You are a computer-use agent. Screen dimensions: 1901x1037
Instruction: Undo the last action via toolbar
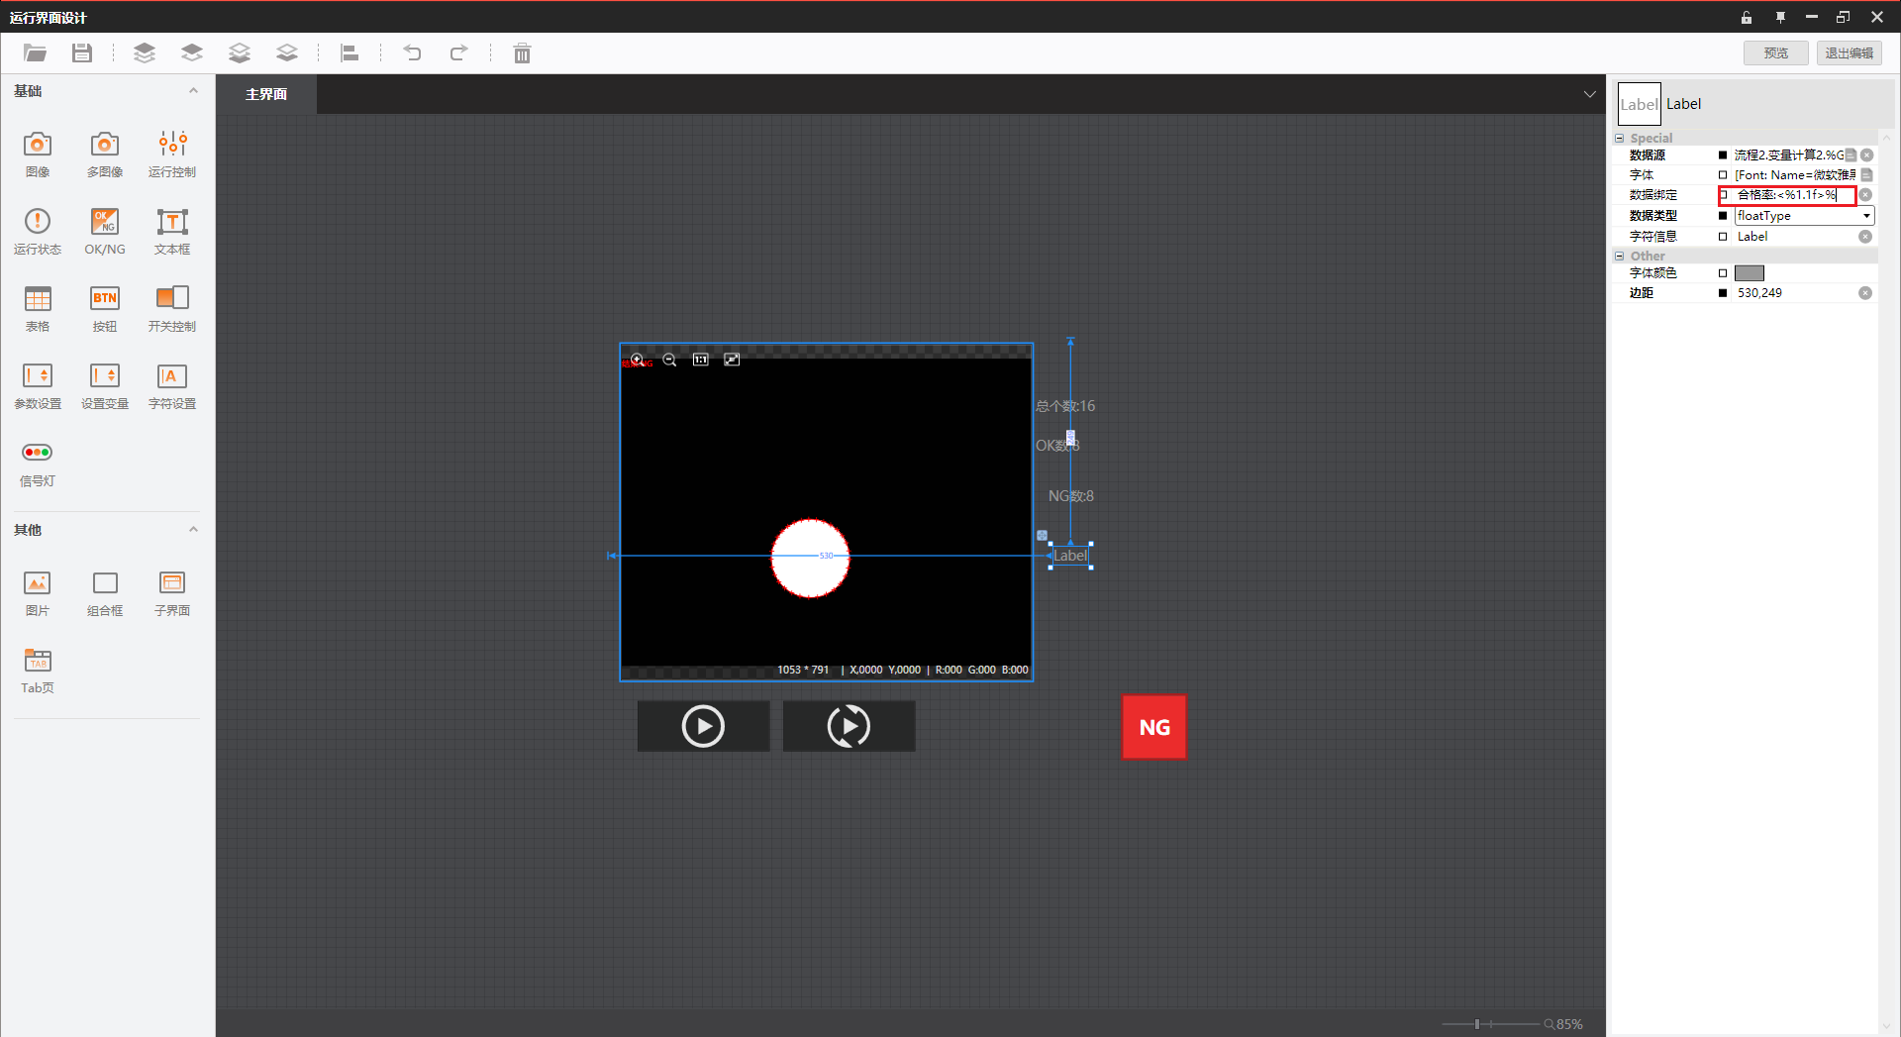pyautogui.click(x=412, y=53)
